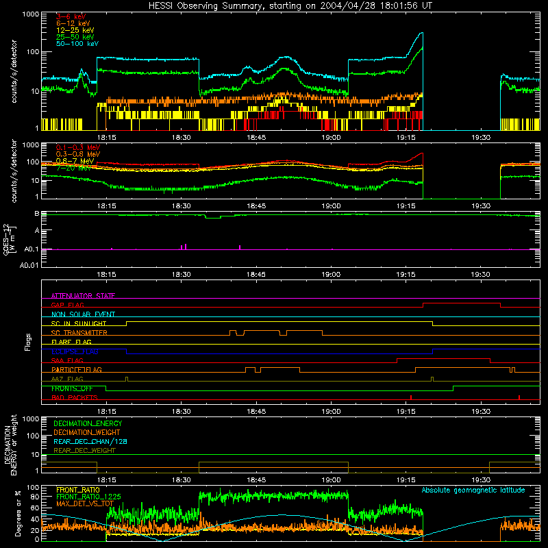
Task: Select the 3-6 keV legend label
Action: tap(71, 16)
